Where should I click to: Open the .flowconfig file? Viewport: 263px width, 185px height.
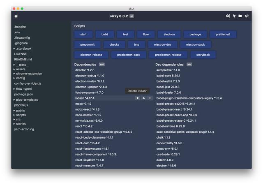pyautogui.click(x=22, y=37)
